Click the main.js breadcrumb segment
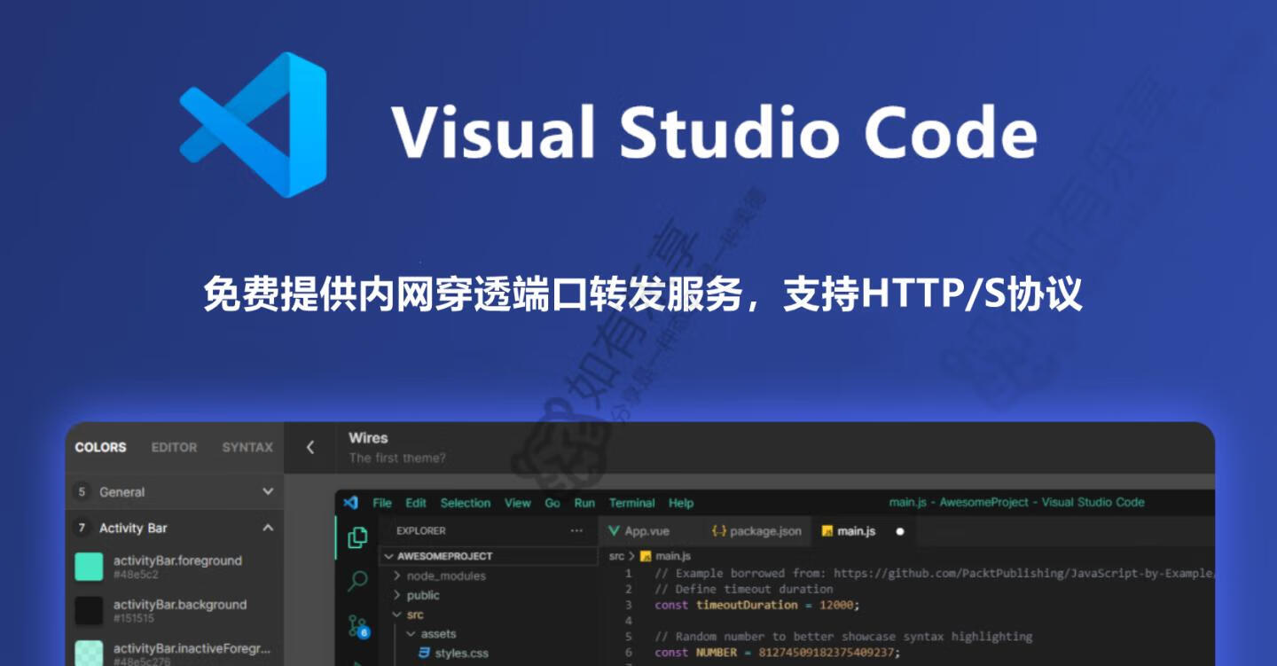Viewport: 1277px width, 666px height. point(673,556)
